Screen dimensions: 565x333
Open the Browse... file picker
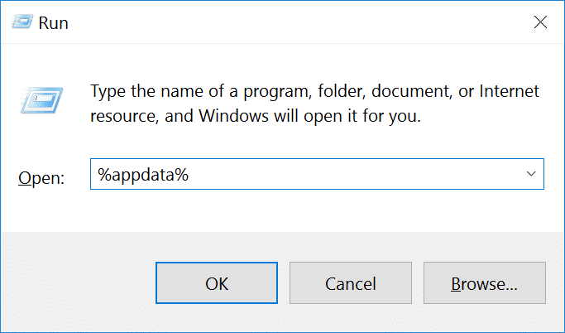point(484,284)
